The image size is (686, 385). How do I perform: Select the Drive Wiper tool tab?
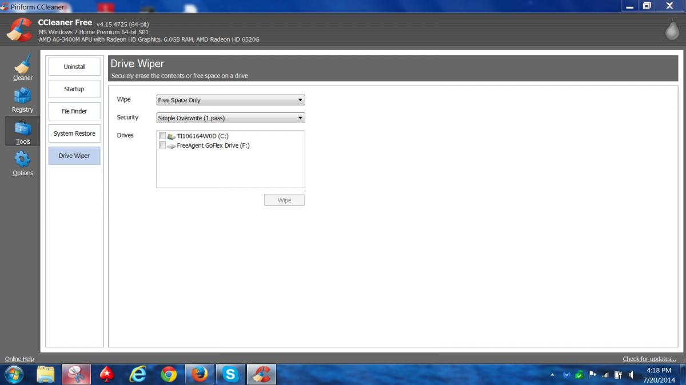point(74,156)
